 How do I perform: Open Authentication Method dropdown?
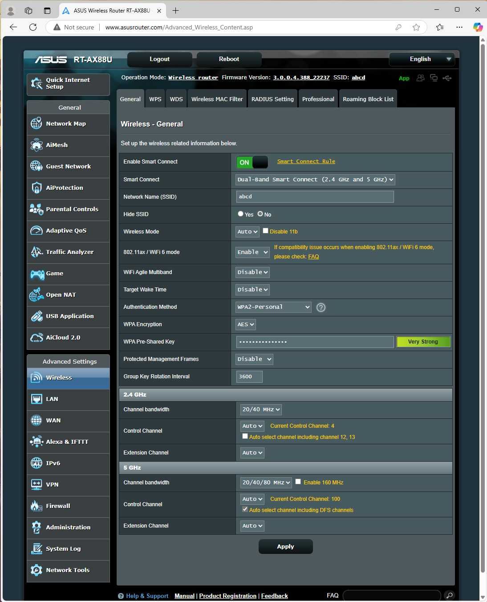click(273, 307)
